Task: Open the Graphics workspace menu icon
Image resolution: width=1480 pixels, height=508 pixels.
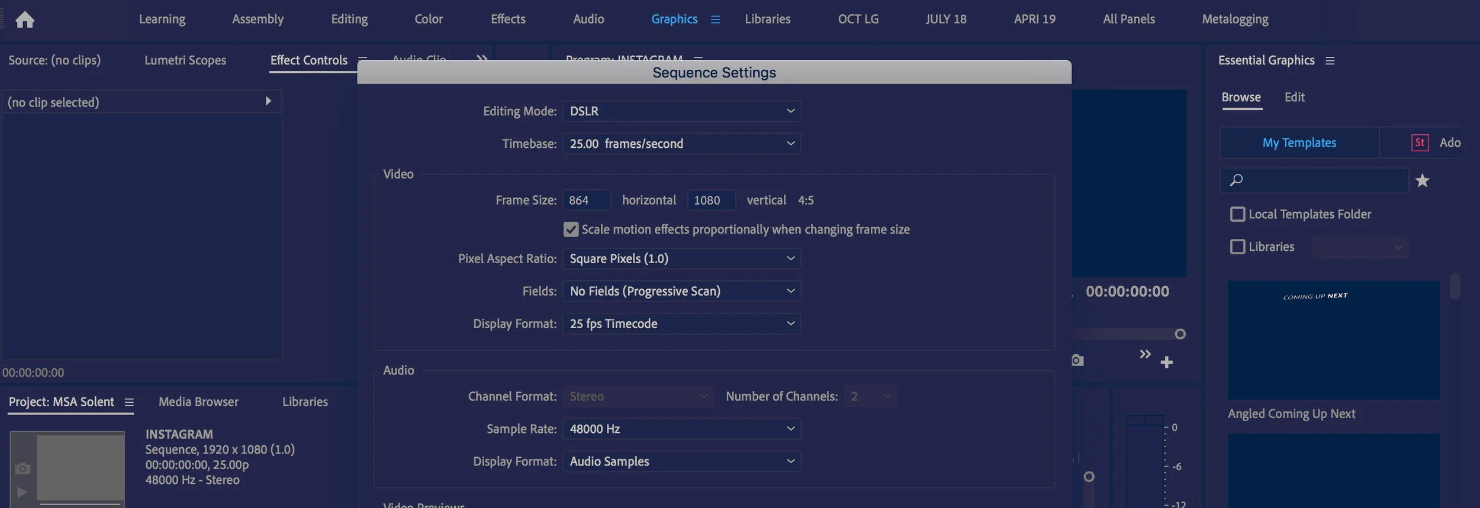Action: point(715,20)
